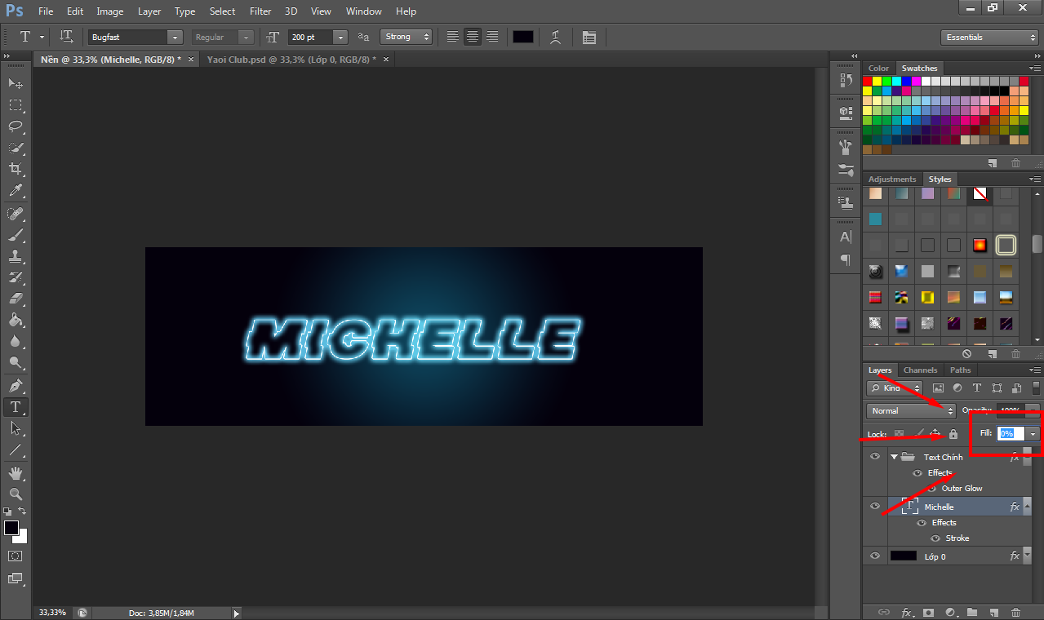Select the Move tool
This screenshot has width=1044, height=620.
pyautogui.click(x=16, y=83)
